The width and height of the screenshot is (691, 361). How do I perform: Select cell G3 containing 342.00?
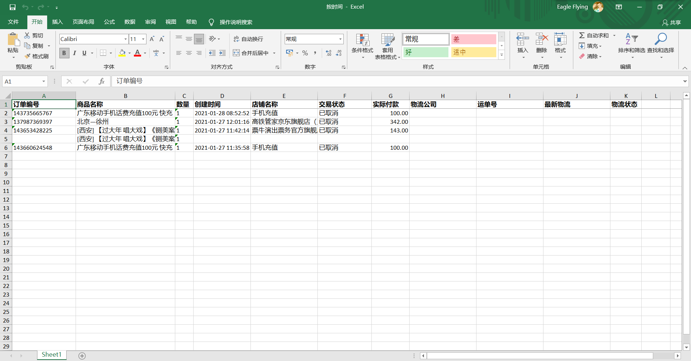click(x=390, y=122)
